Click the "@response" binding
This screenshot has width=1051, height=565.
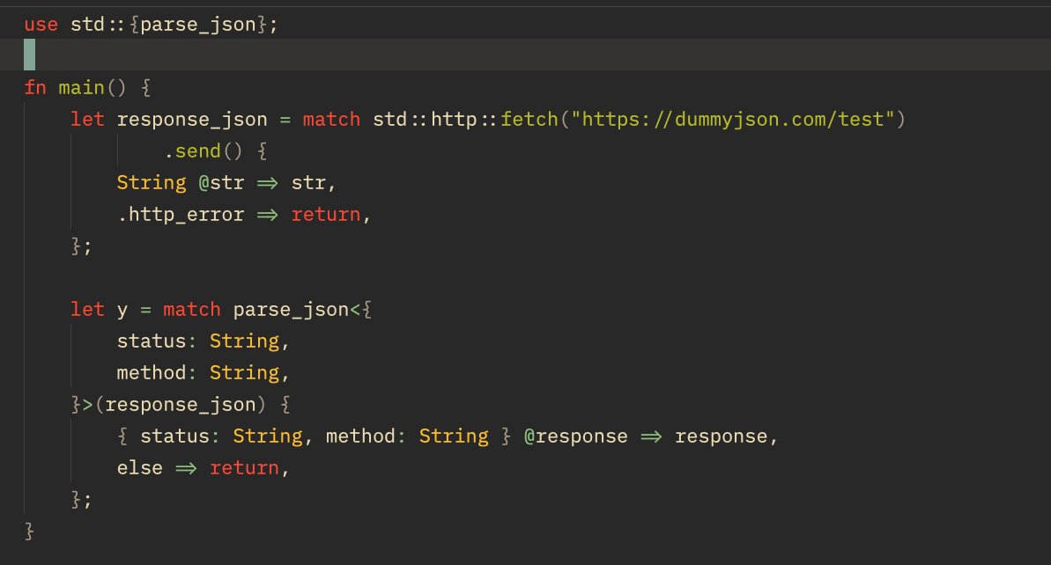point(576,437)
